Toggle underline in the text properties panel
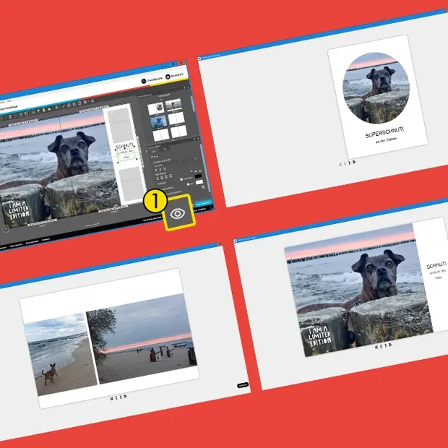The image size is (448, 448). [x=164, y=169]
